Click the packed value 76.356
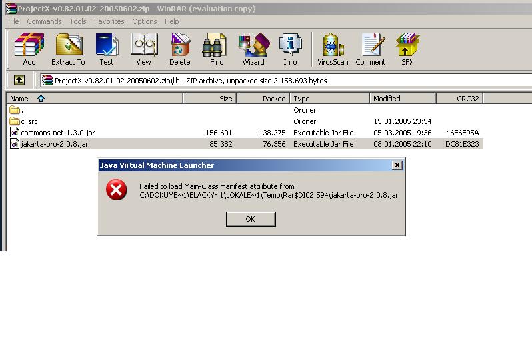The image size is (532, 341). (274, 144)
